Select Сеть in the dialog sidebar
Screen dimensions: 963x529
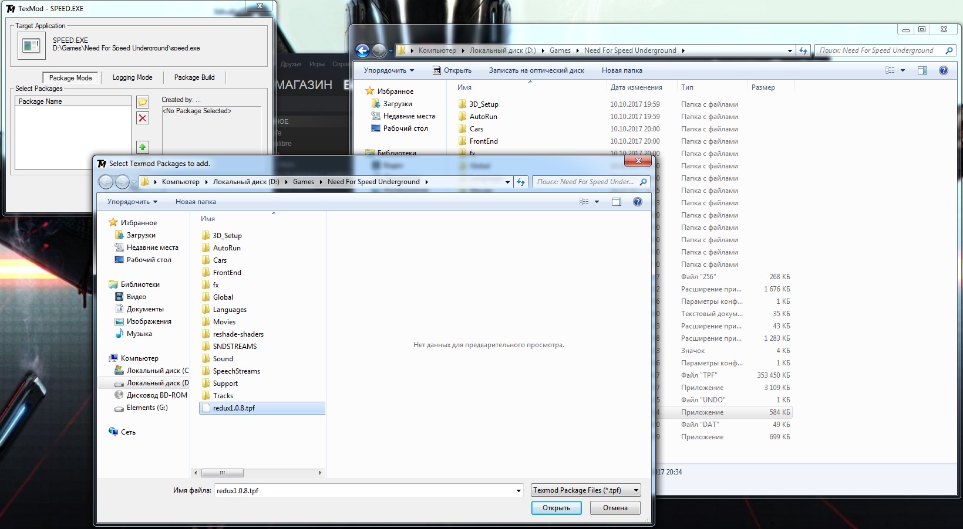(128, 432)
